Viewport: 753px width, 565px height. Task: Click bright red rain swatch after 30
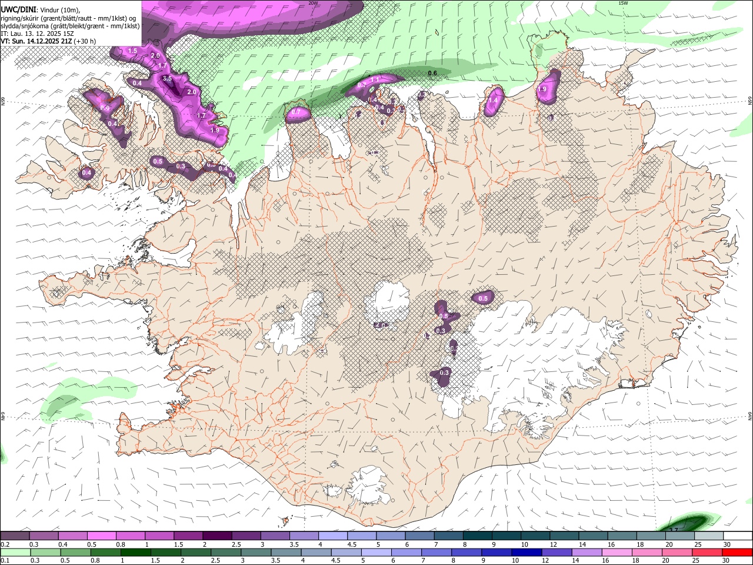[x=737, y=552]
